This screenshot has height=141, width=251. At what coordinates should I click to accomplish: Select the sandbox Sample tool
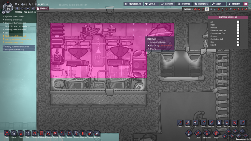[203, 123]
